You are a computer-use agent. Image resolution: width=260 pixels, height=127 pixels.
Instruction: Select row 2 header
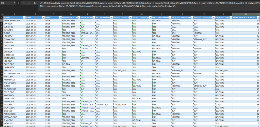(2, 21)
